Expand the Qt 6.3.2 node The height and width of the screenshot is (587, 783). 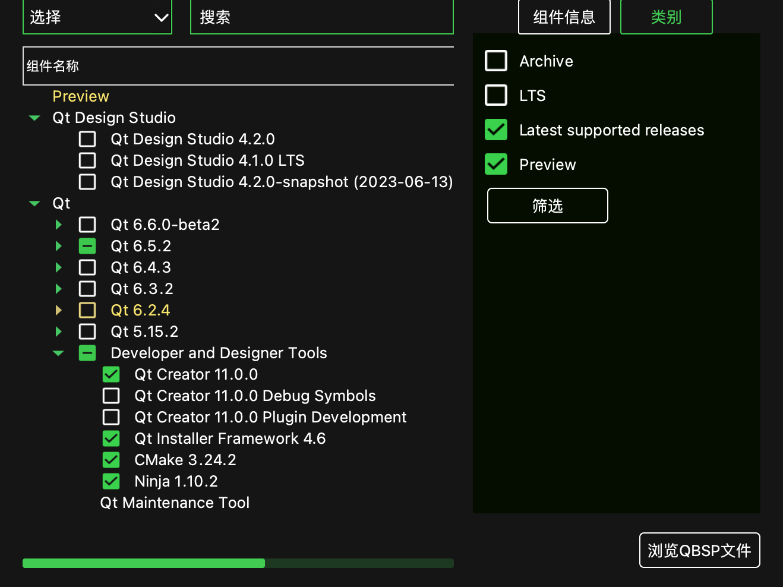(x=58, y=289)
